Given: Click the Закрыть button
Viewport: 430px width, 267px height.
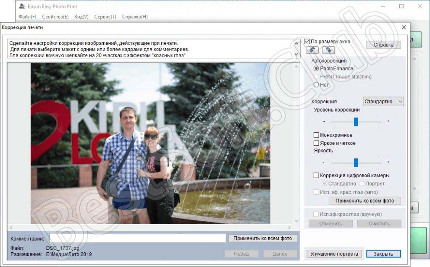Looking at the screenshot, I should (383, 254).
